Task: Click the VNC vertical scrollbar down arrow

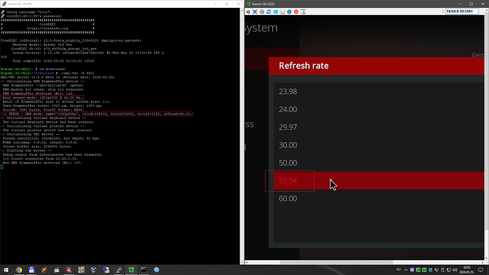Action: (486, 258)
